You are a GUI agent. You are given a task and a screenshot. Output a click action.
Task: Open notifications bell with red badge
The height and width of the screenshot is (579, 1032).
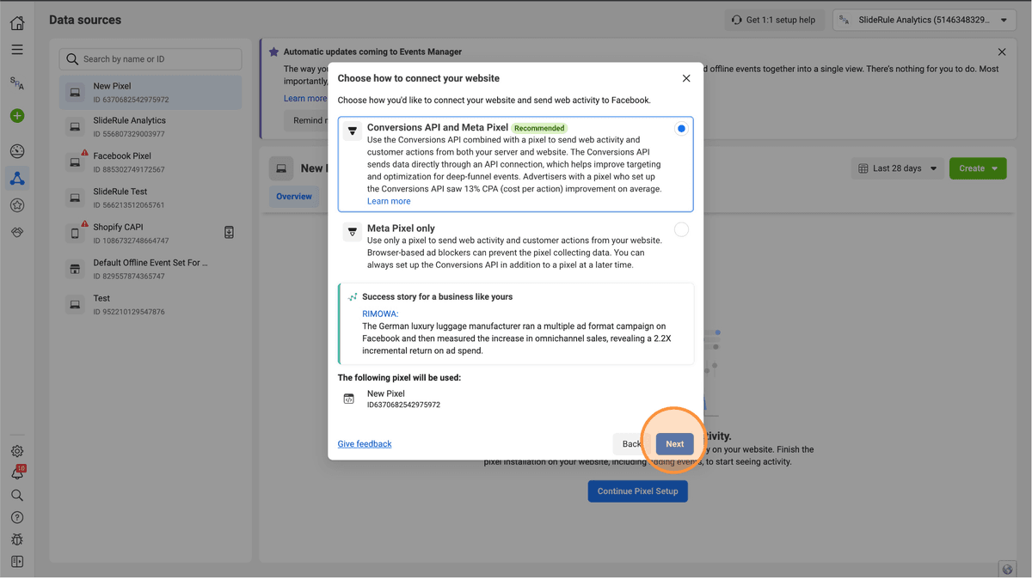pos(17,473)
